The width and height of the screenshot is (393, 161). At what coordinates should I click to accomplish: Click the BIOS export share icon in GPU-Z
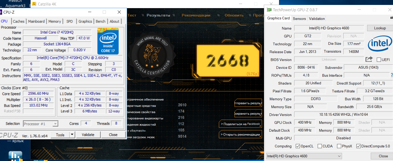[x=369, y=59]
